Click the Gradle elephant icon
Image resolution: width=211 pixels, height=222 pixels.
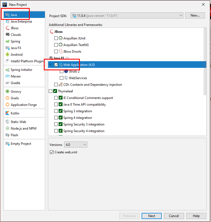pos(7,83)
